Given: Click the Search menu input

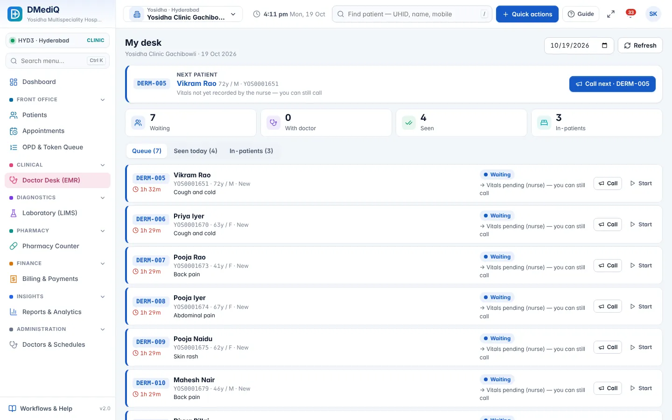Looking at the screenshot, I should (x=57, y=61).
